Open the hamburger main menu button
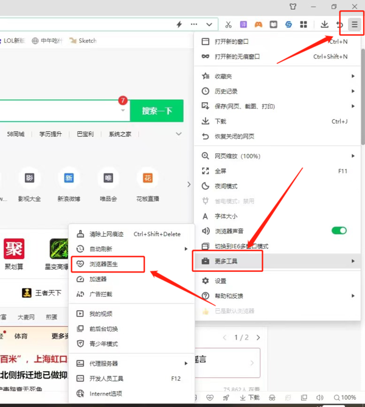 coord(354,24)
